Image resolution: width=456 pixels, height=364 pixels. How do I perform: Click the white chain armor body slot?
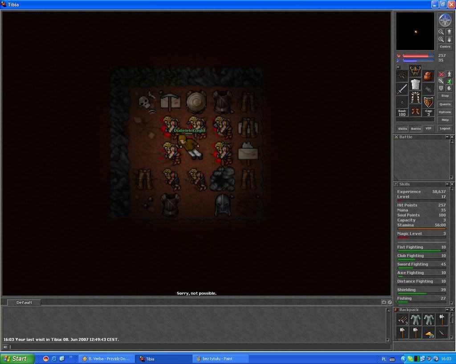pos(415,84)
